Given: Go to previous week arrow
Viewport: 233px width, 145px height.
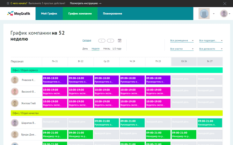Looking at the screenshot, I should 102,41.
